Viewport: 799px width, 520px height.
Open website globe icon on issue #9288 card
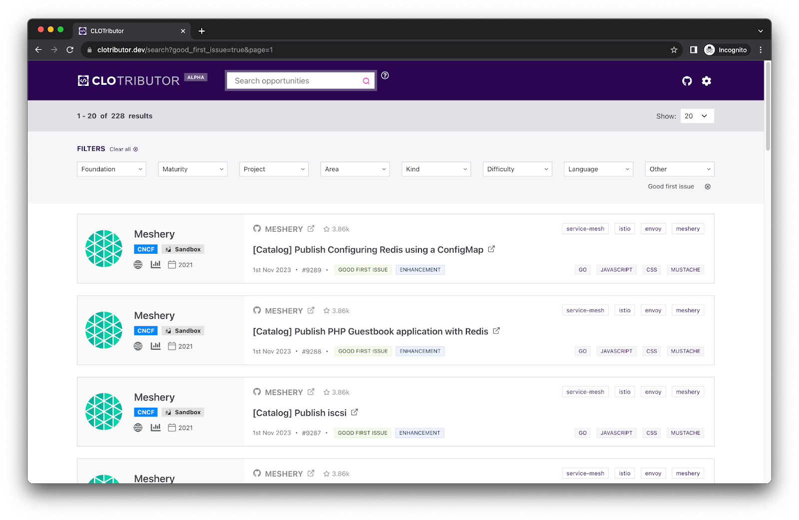138,346
